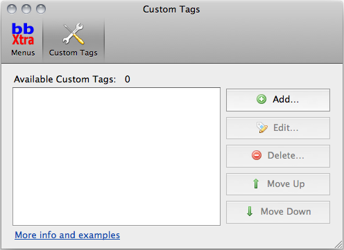This screenshot has height=250, width=344.
Task: Click the pencil tag icon on Edit
Action: point(262,127)
